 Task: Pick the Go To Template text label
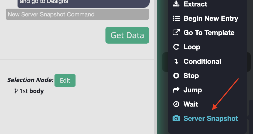click(209, 33)
